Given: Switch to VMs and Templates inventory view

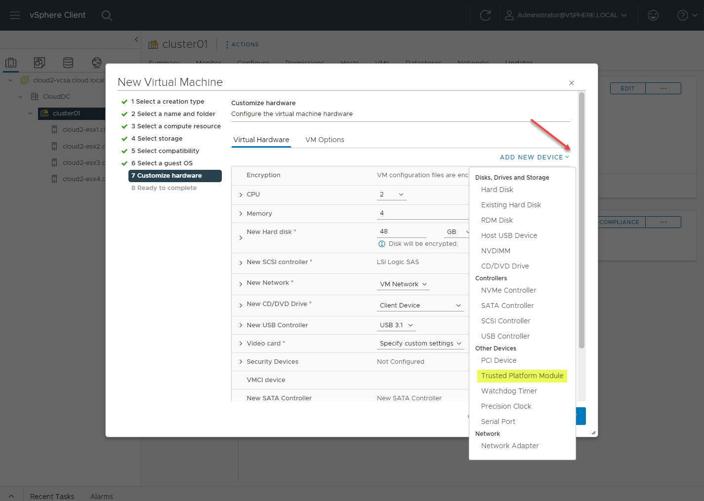Looking at the screenshot, I should 40,63.
